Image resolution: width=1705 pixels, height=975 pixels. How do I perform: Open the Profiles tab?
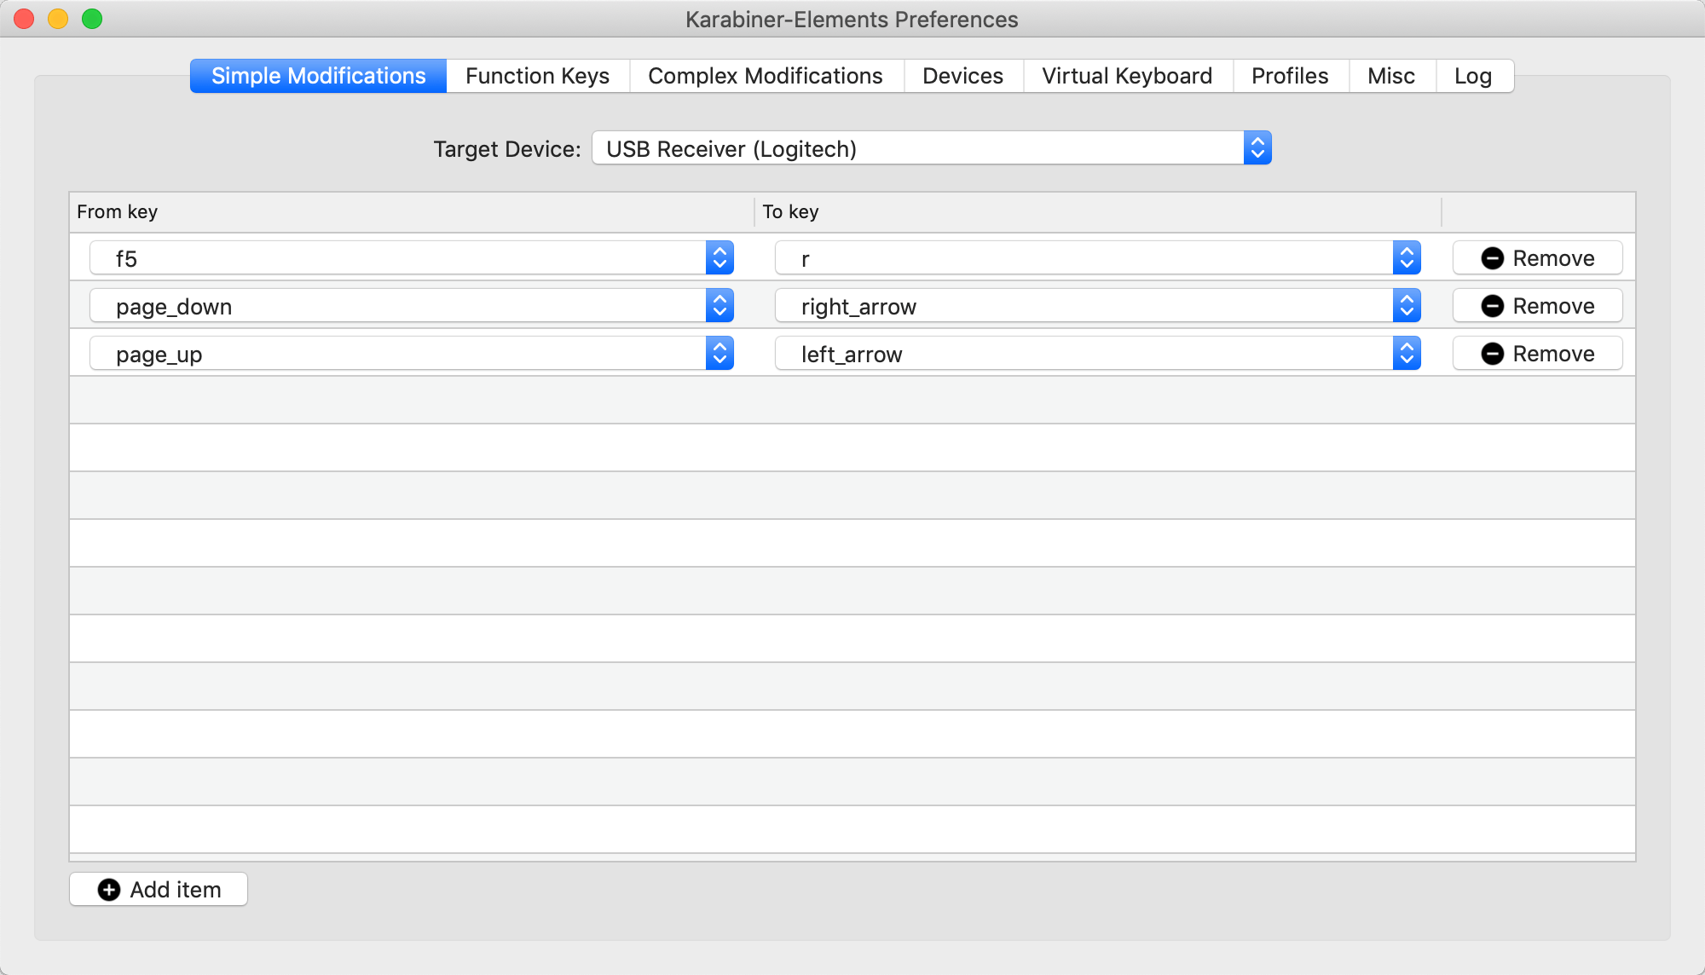coord(1289,76)
